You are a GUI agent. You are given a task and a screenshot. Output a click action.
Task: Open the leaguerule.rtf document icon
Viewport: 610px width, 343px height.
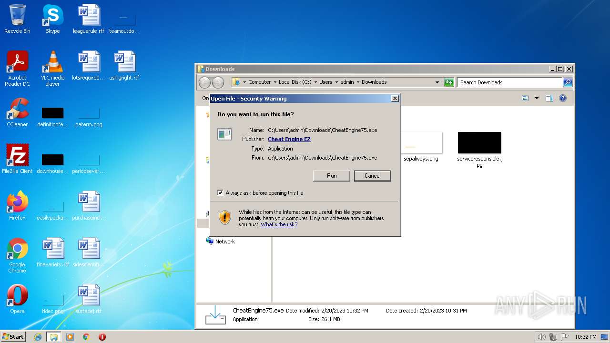click(89, 19)
